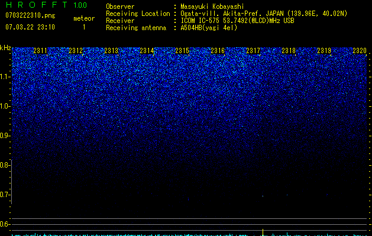Click time marker 2318
Image resolution: width=372 pixels, height=236 pixels.
point(289,51)
